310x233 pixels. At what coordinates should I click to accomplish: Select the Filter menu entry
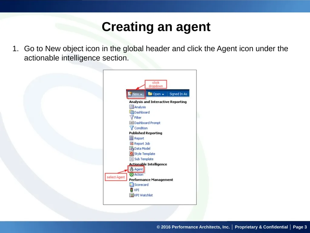click(138, 117)
